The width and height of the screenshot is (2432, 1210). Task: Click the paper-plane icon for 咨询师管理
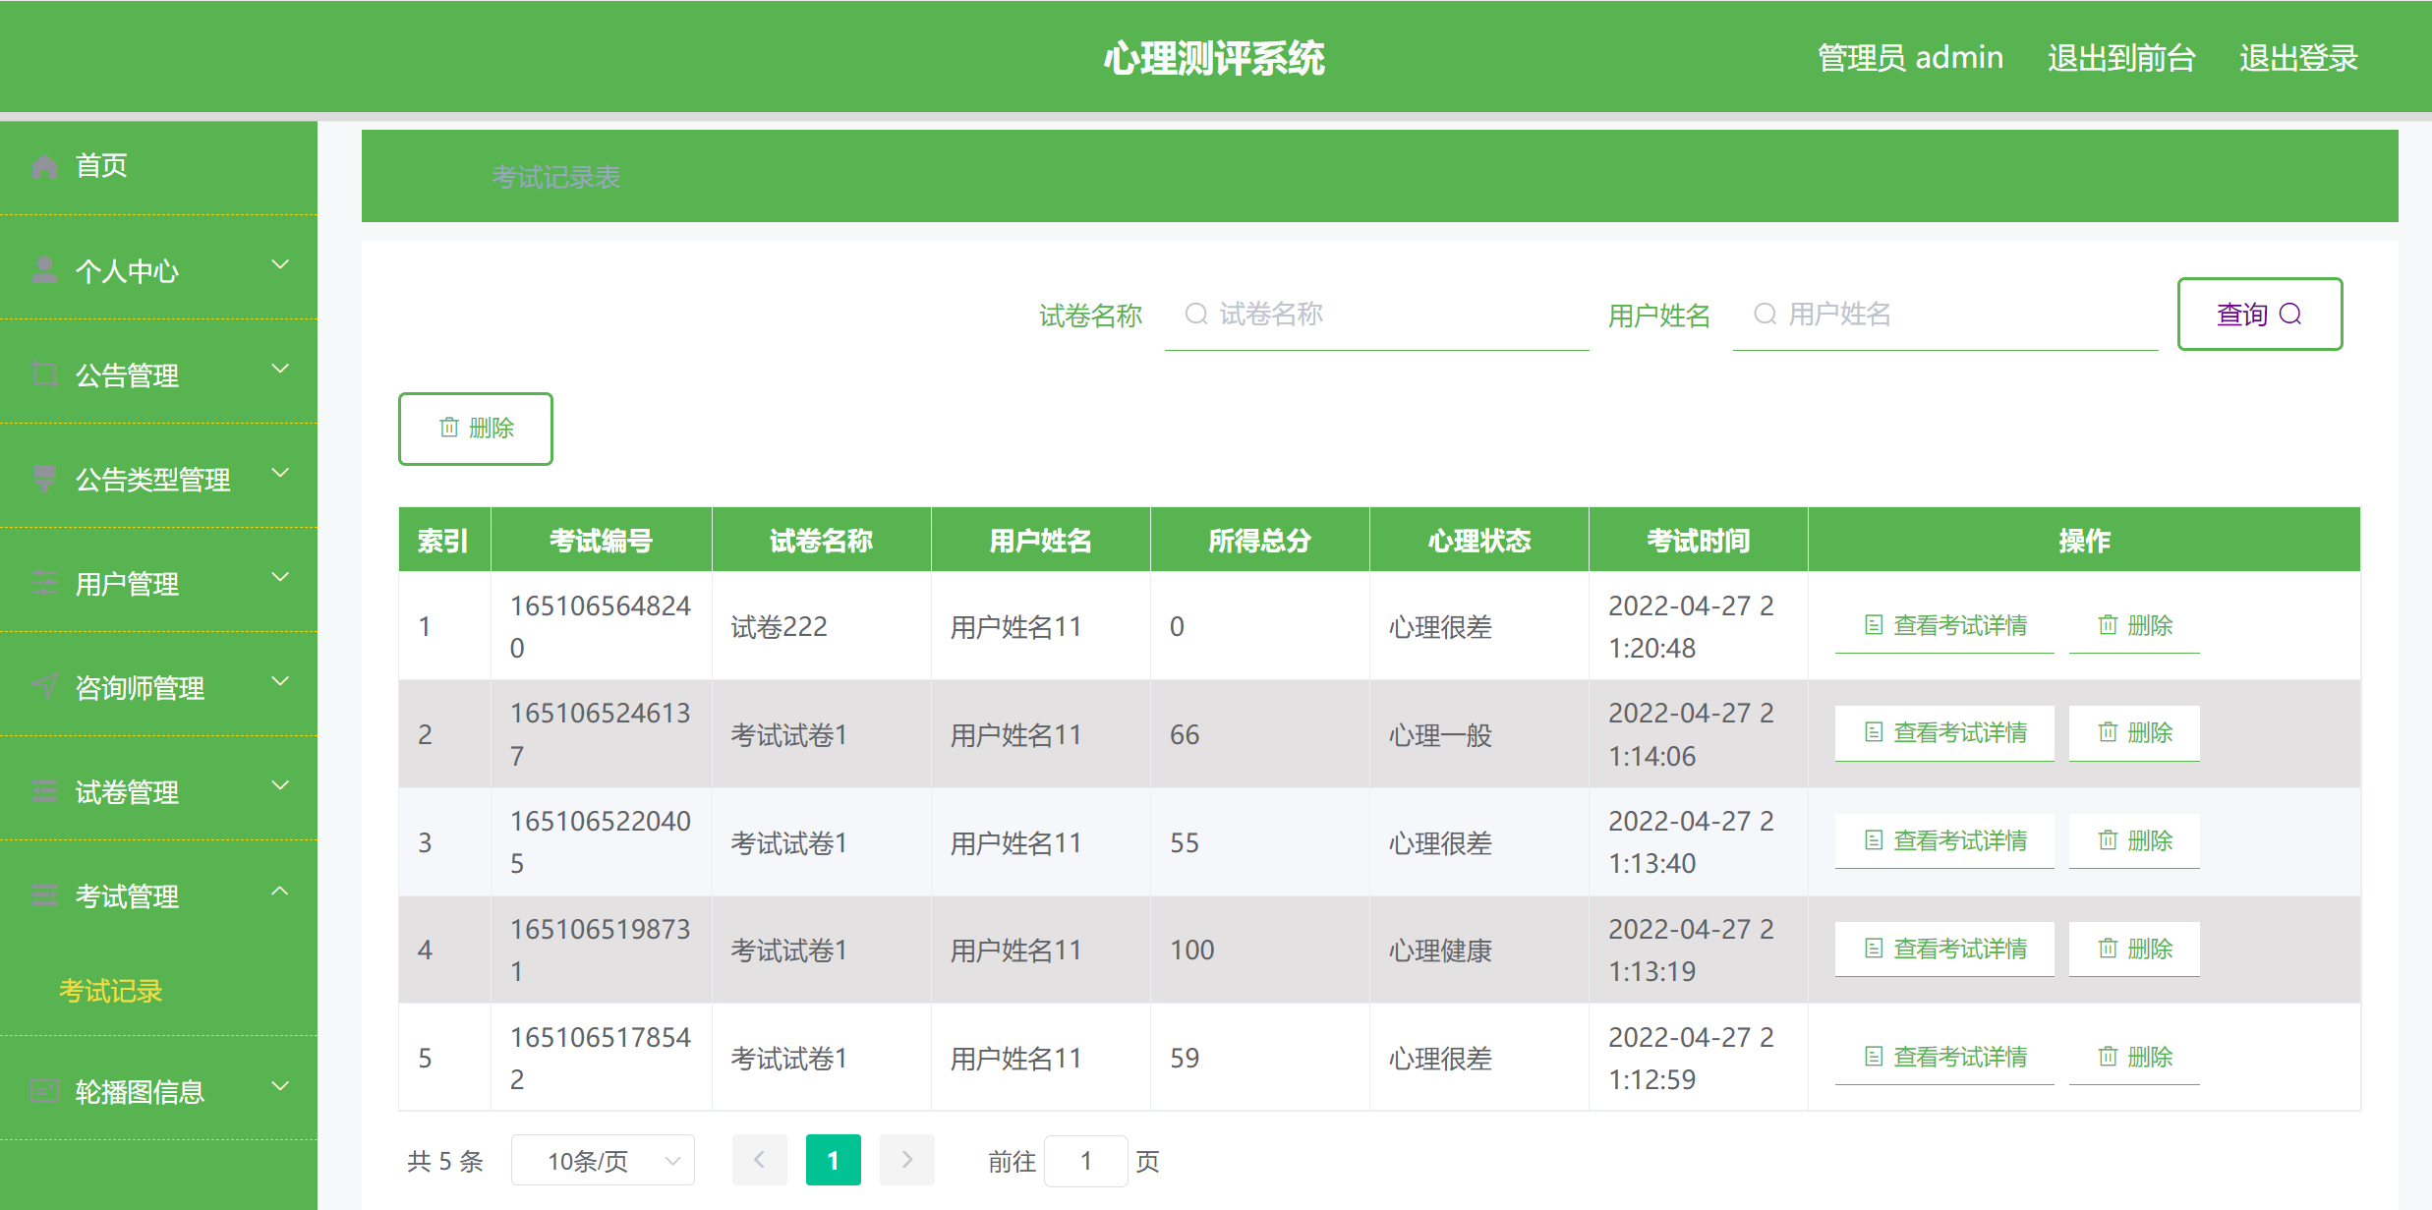pos(44,687)
